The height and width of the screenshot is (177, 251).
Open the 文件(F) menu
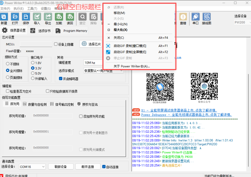[x=5, y=9]
